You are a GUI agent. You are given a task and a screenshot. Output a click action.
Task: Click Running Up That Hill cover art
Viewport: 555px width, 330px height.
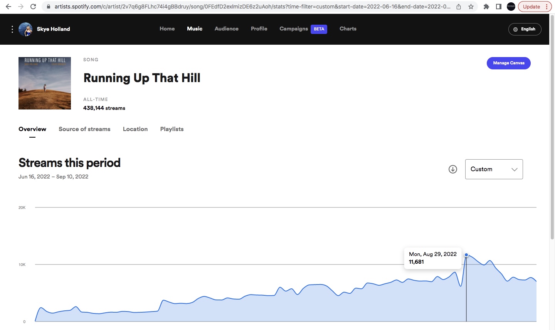pos(45,83)
